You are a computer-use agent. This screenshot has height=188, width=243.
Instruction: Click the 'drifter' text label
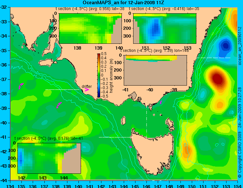coord(87,87)
